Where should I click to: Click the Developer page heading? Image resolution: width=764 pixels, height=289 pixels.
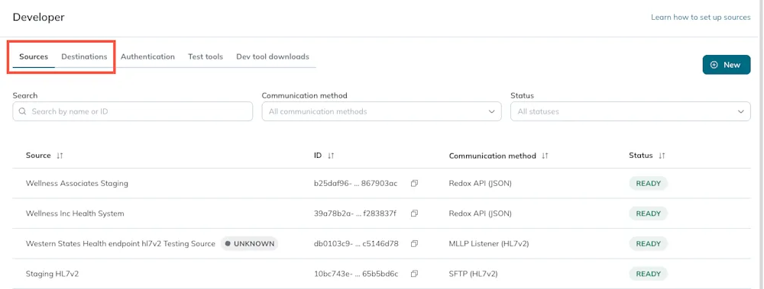38,17
